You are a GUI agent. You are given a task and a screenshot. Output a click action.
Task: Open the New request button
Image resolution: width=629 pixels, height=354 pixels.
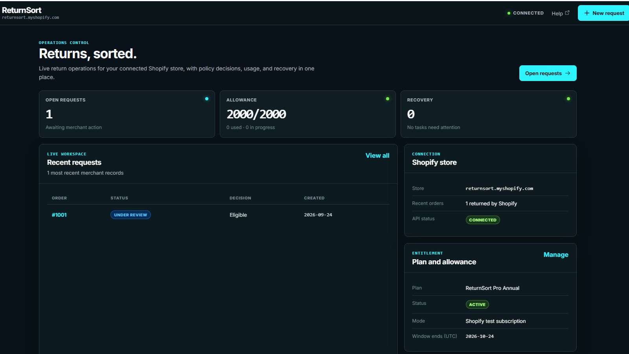[x=603, y=13]
